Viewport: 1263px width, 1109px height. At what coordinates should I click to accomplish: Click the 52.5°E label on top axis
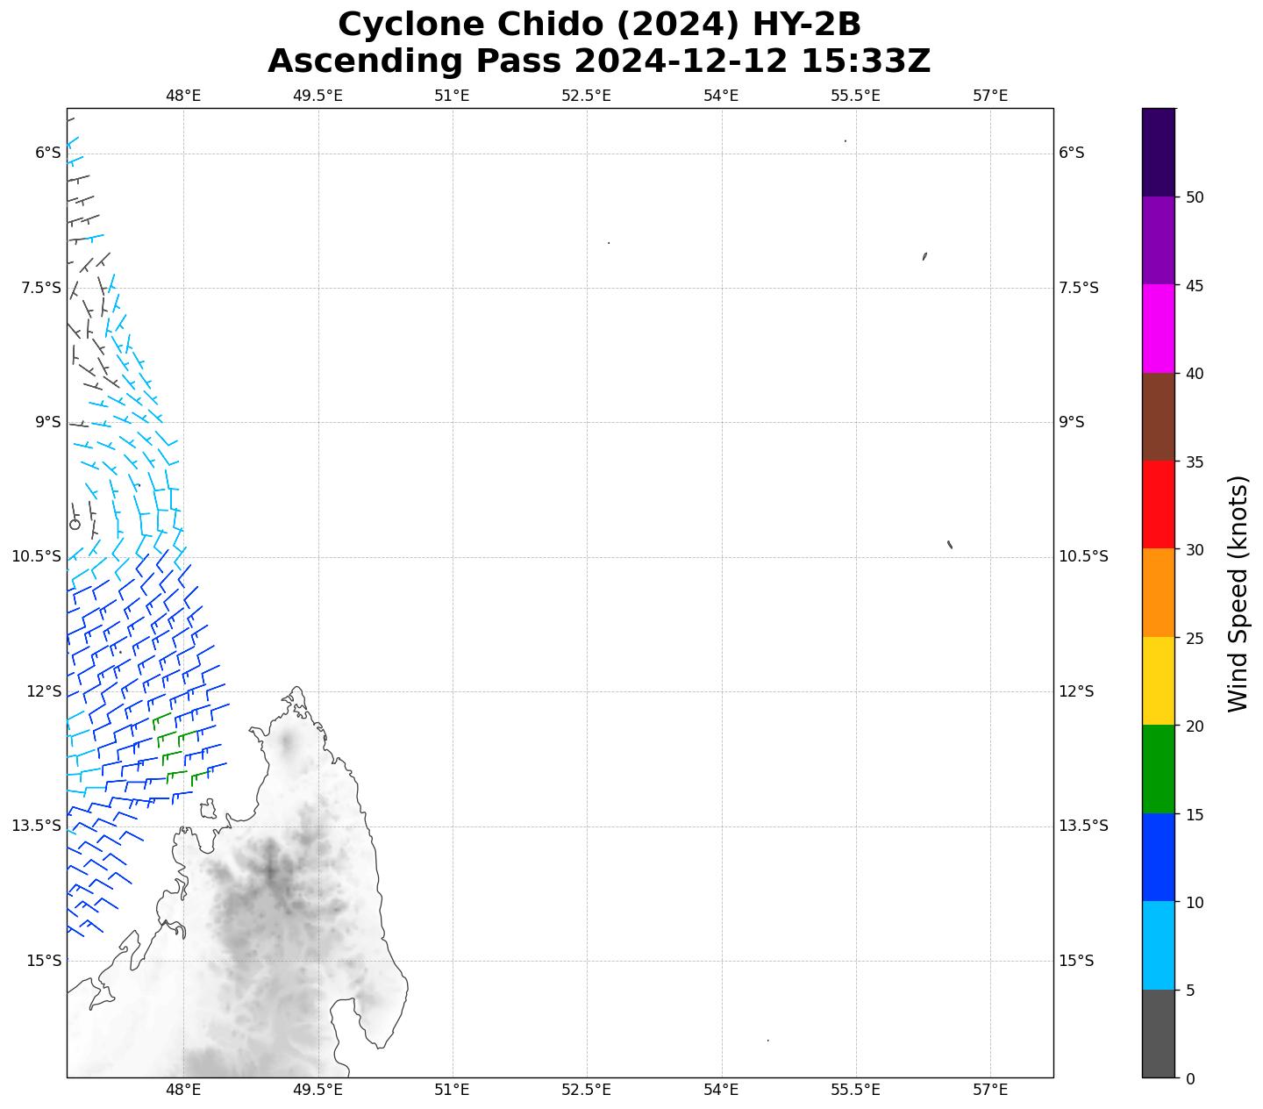click(x=586, y=96)
